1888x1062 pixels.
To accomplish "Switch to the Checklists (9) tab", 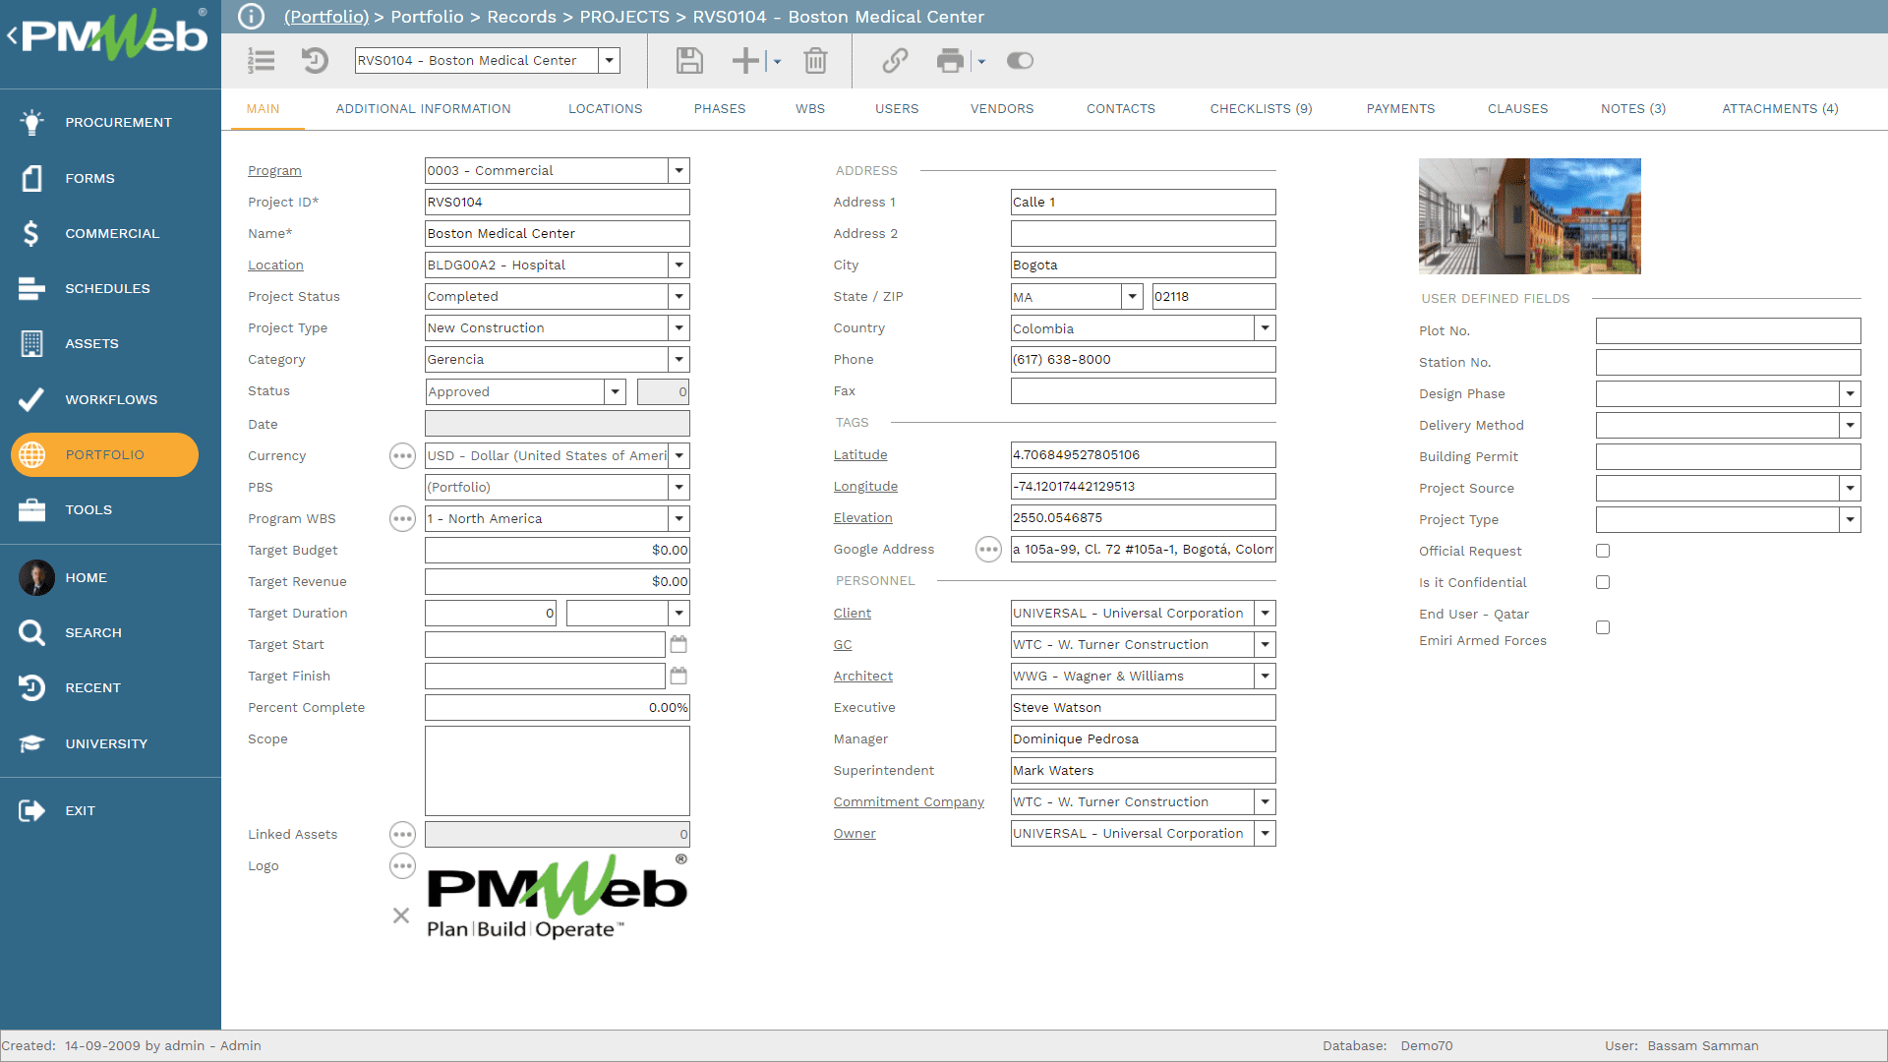I will (x=1262, y=109).
